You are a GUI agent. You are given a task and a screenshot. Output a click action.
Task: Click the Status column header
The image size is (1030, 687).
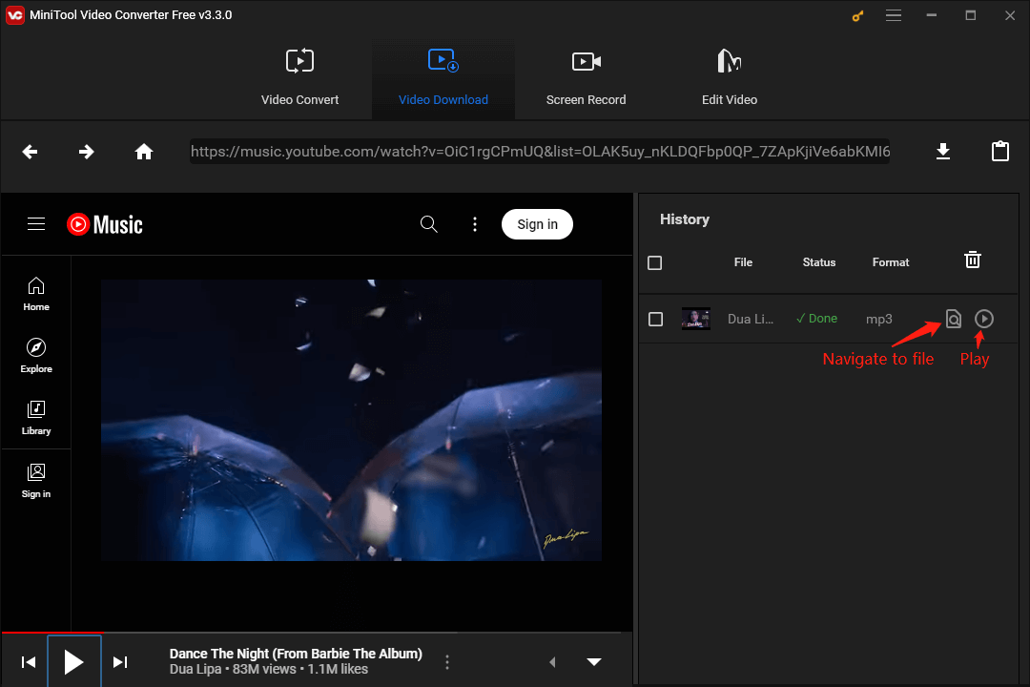(x=819, y=262)
